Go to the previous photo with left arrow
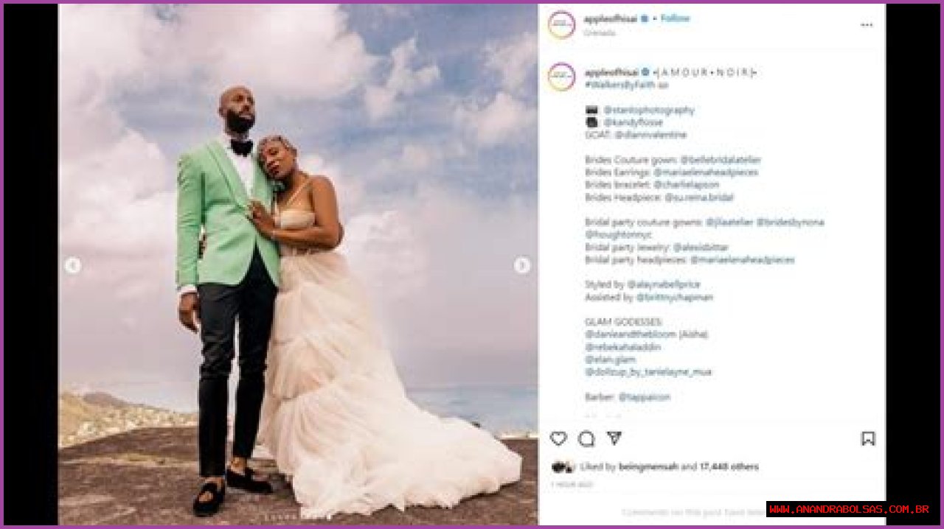The image size is (944, 529). click(x=72, y=265)
